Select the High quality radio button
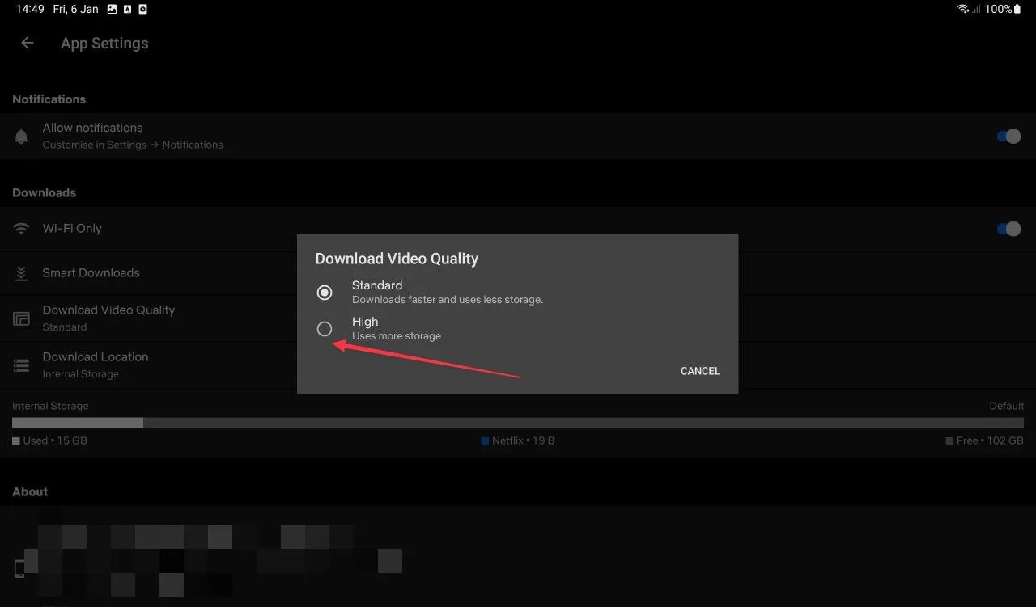 325,328
